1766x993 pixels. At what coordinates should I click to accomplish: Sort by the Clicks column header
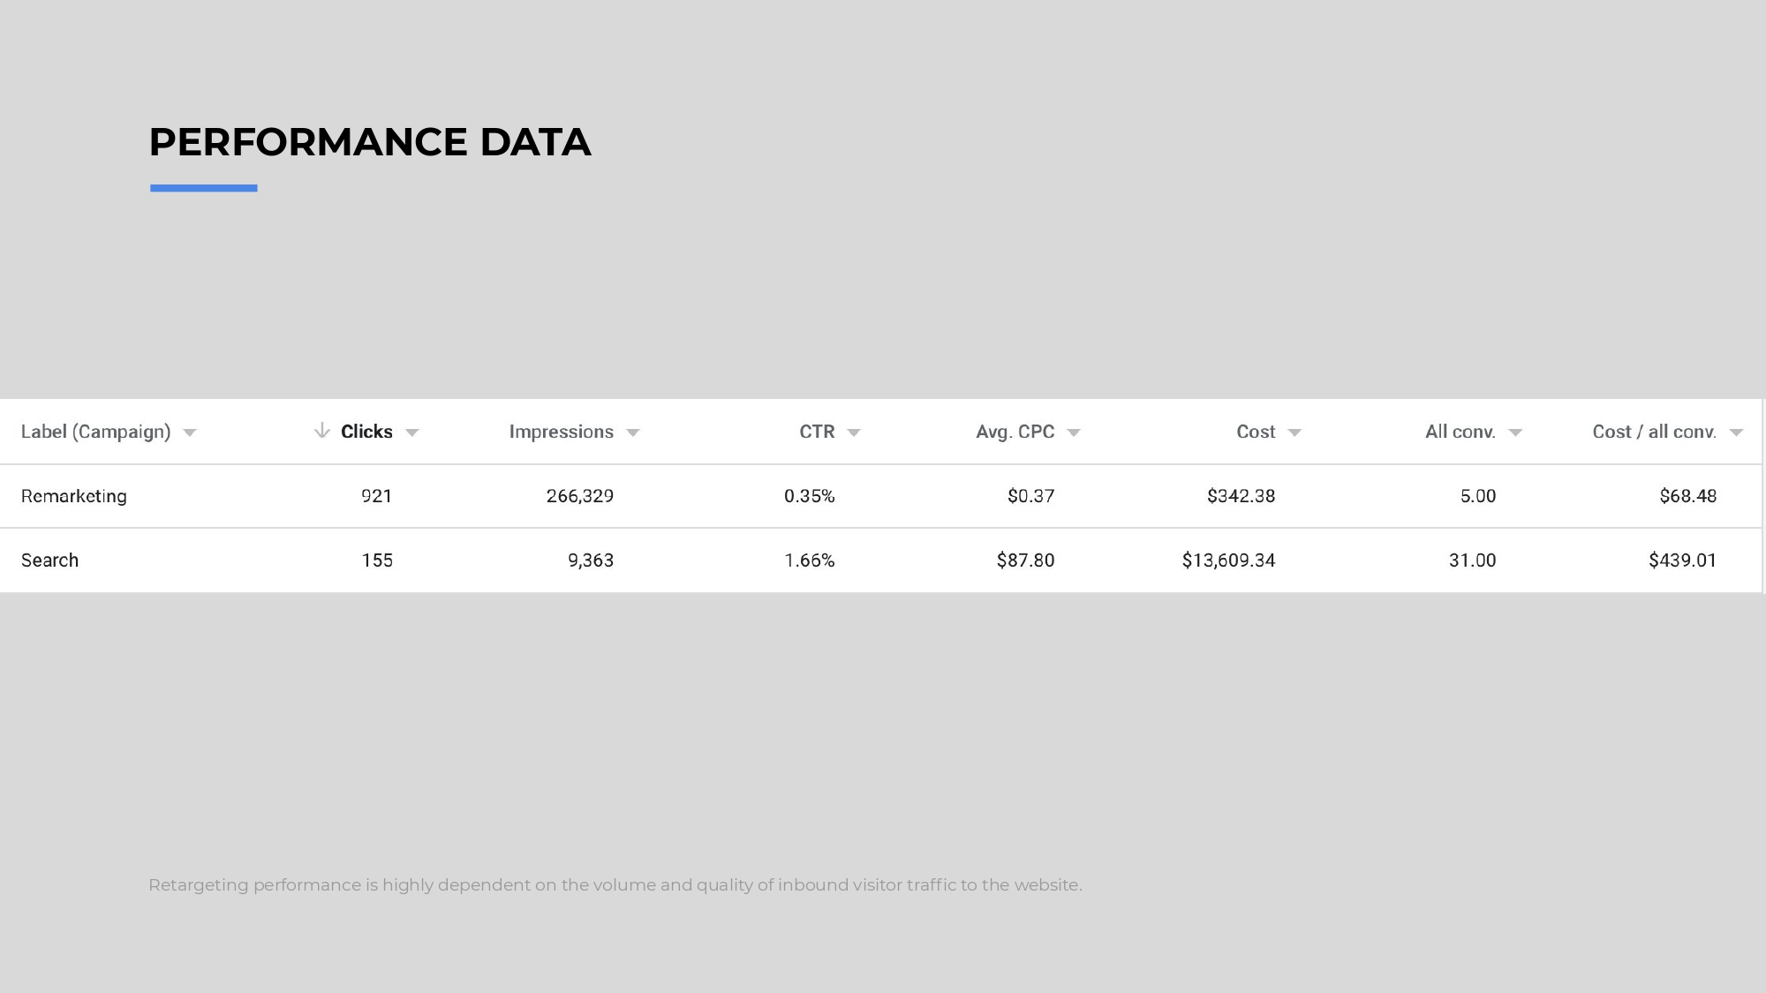(366, 432)
